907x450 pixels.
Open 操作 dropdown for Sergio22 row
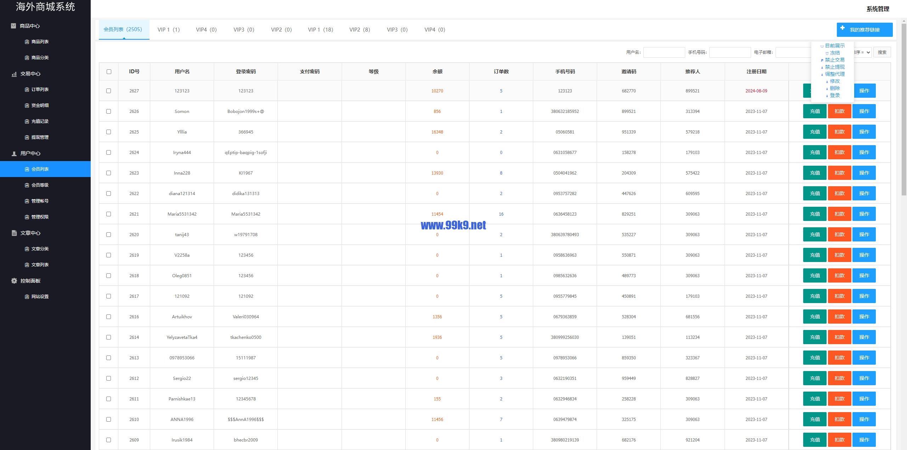click(x=864, y=378)
